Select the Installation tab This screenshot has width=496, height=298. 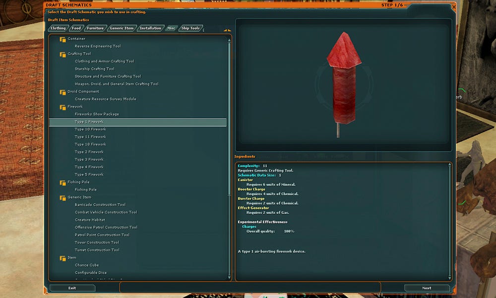pos(151,28)
